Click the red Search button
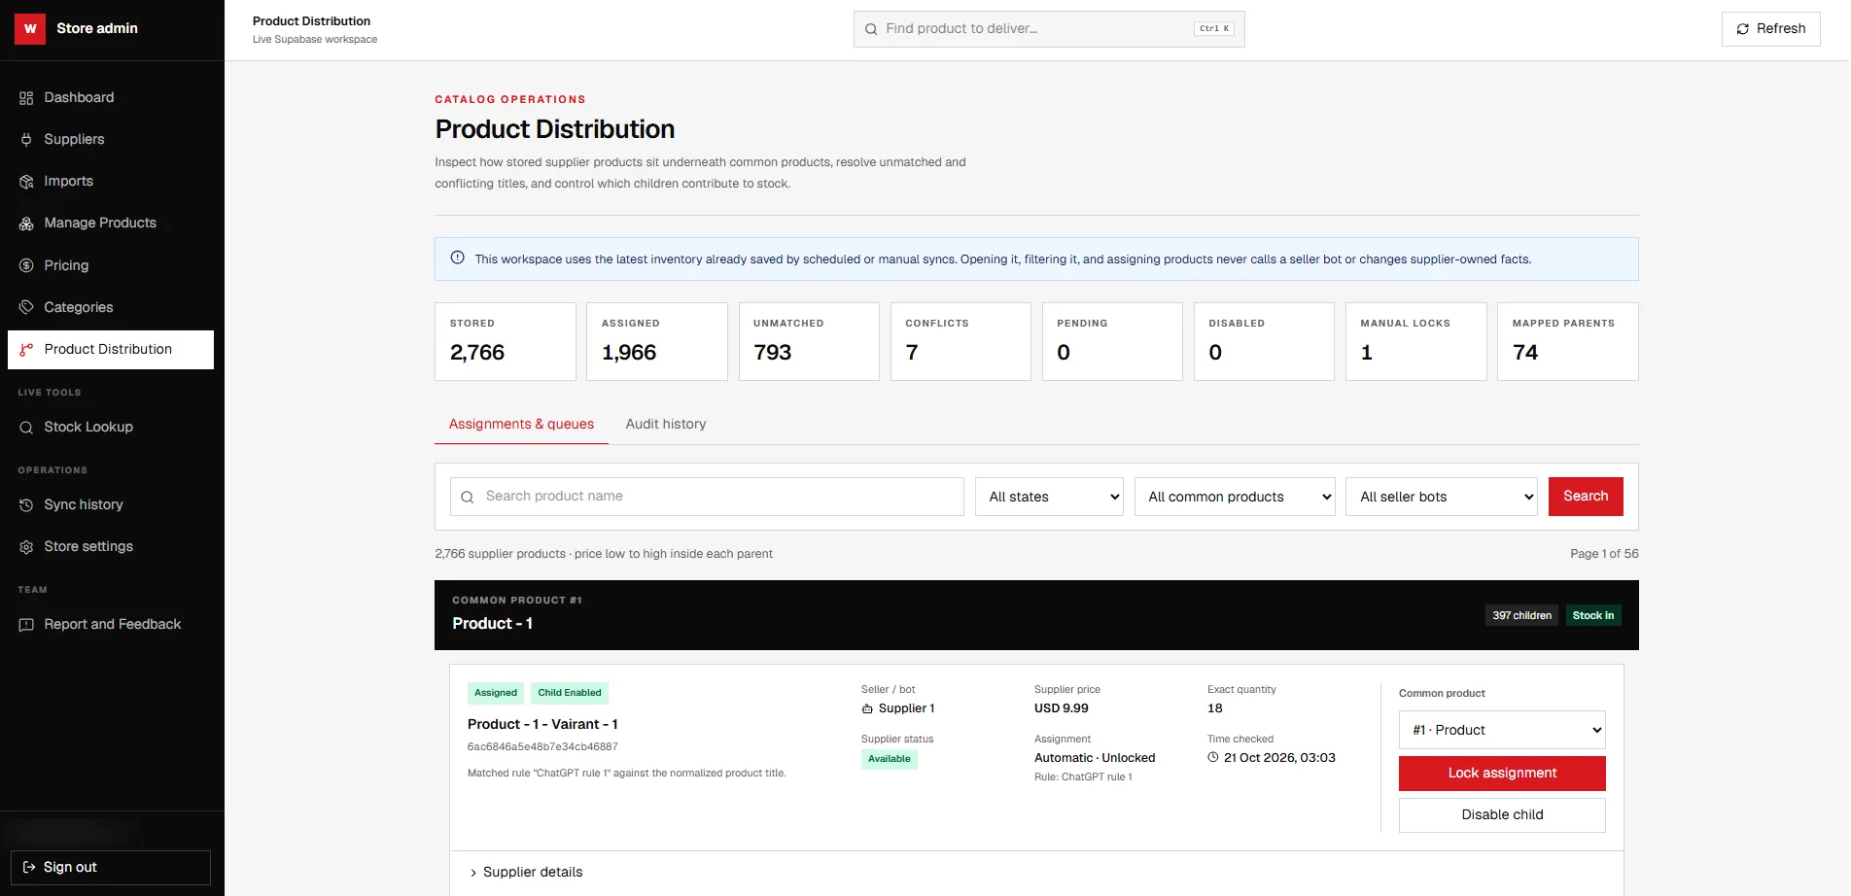The width and height of the screenshot is (1851, 896). (x=1586, y=497)
